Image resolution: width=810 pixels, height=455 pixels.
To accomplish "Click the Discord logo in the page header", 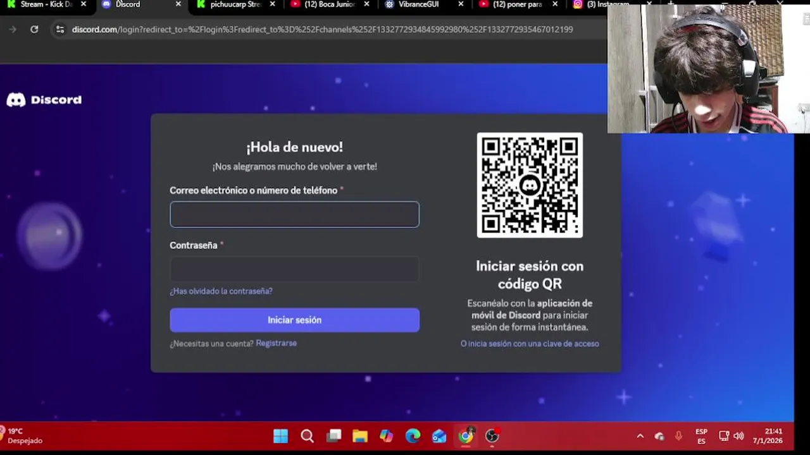I will click(x=44, y=99).
